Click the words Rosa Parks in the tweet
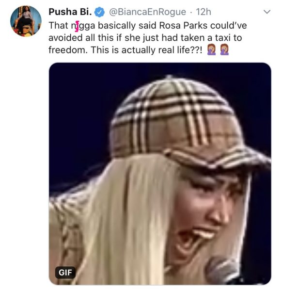 click(x=183, y=25)
